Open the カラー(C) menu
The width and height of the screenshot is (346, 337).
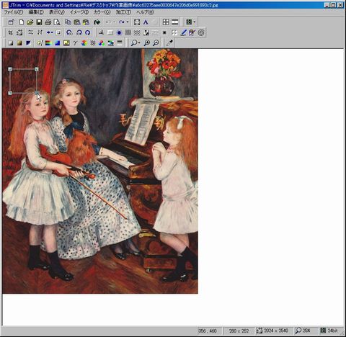[102, 12]
